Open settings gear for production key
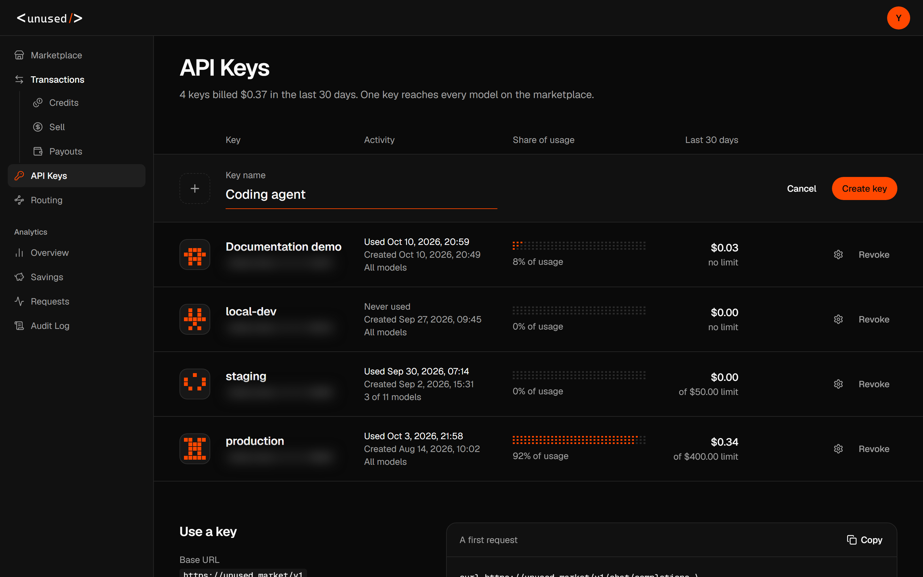The width and height of the screenshot is (923, 577). [838, 449]
